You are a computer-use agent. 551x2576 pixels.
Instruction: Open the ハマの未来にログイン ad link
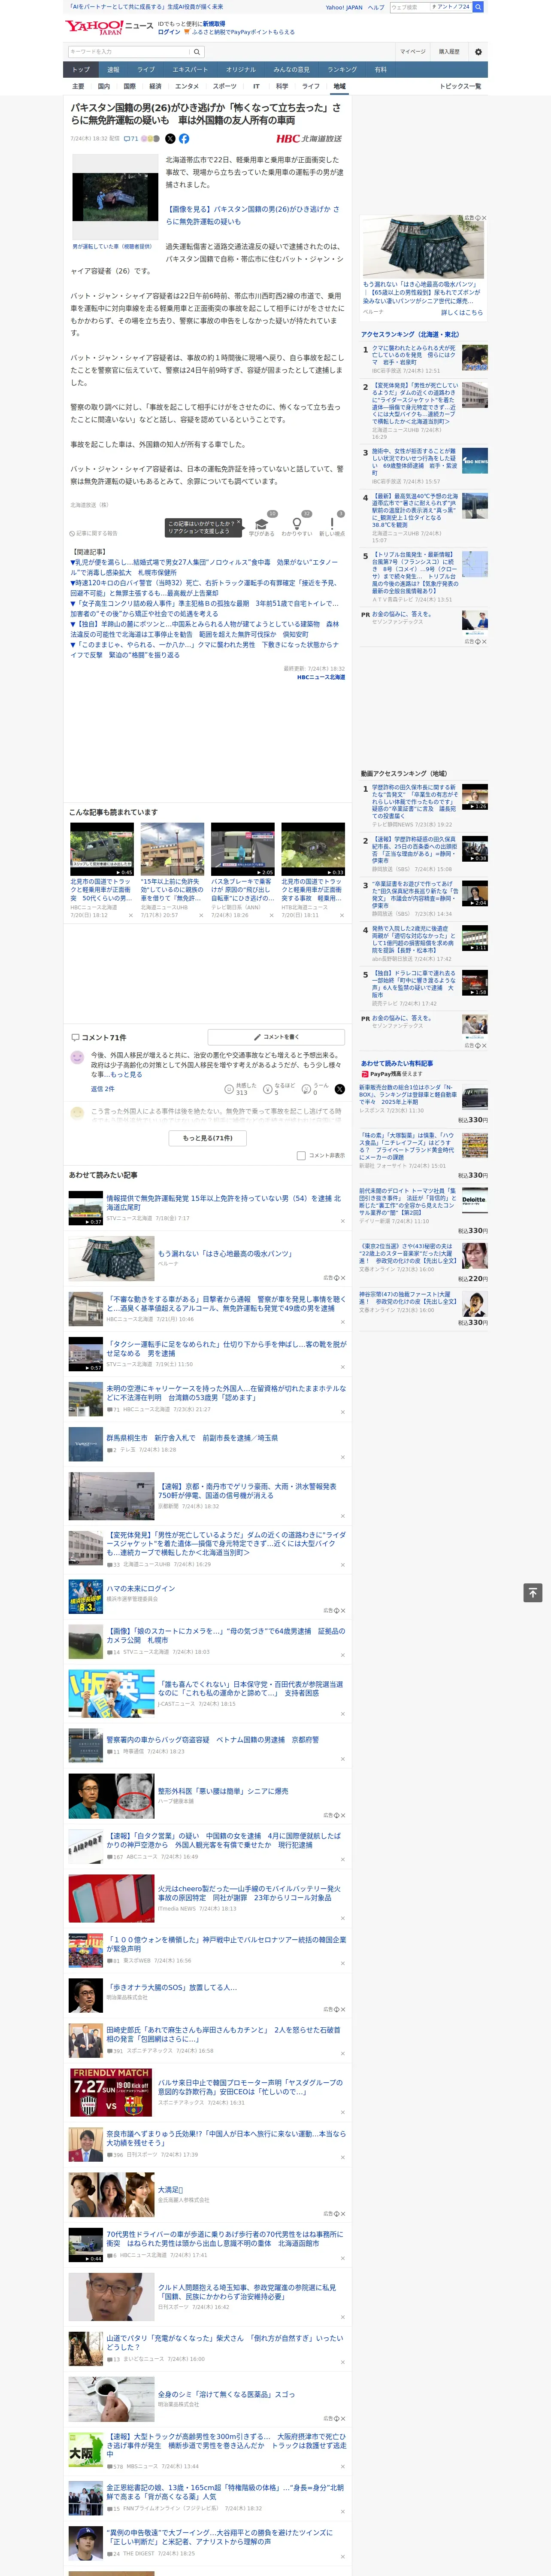[141, 1588]
